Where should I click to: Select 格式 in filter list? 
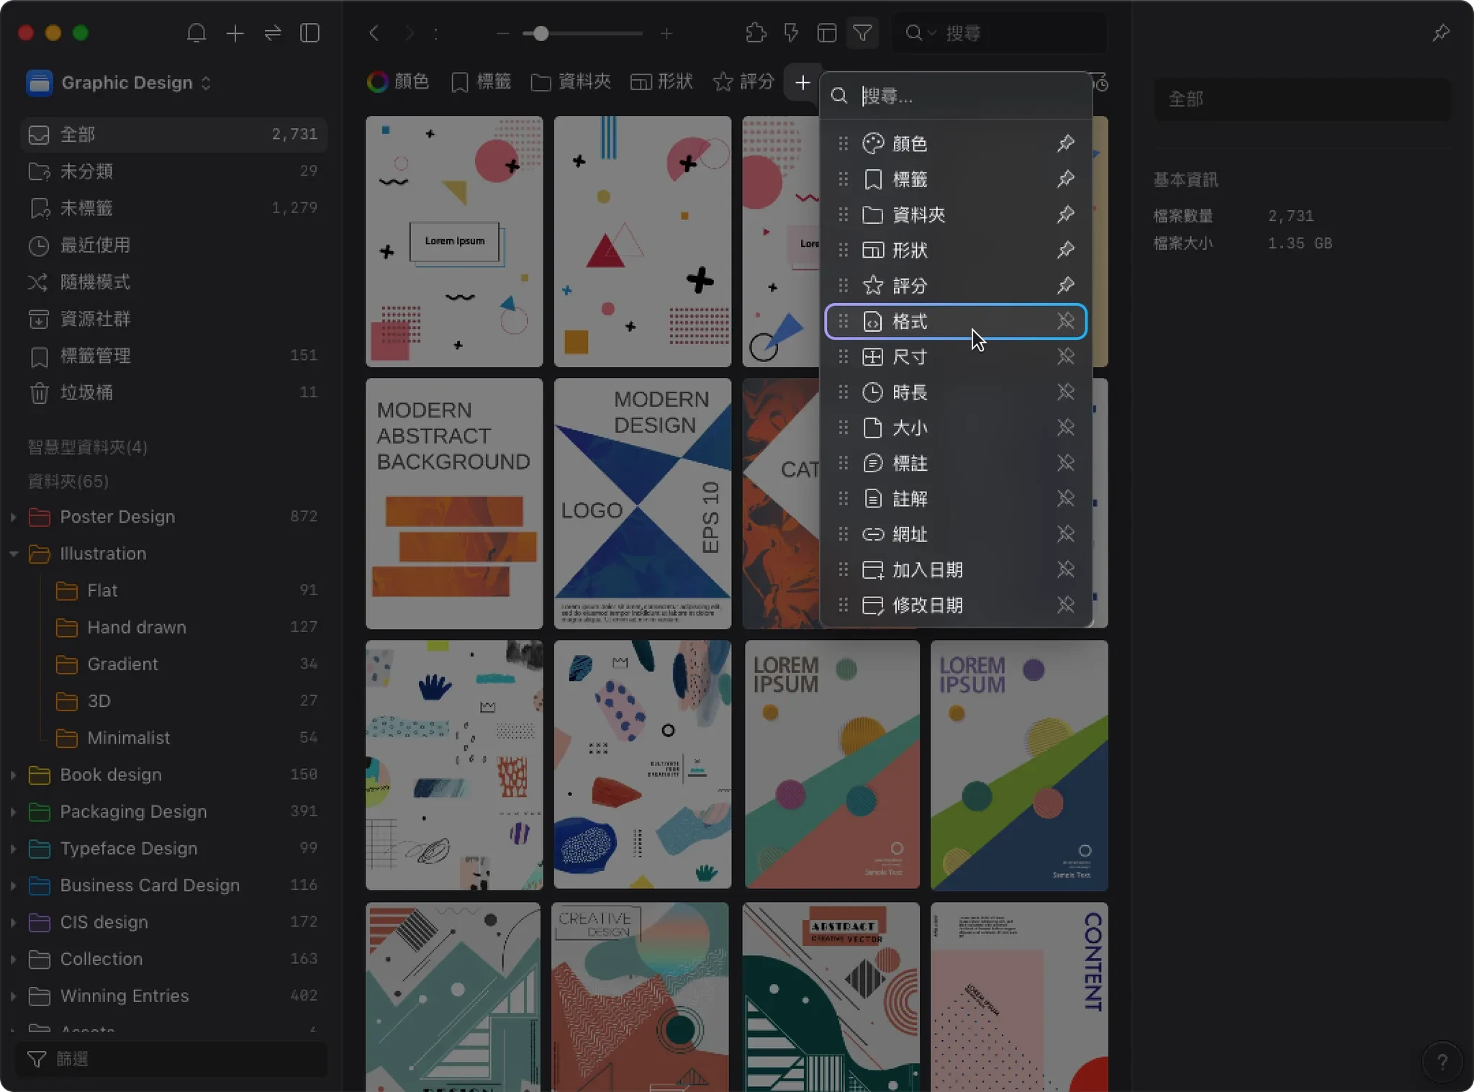click(956, 321)
